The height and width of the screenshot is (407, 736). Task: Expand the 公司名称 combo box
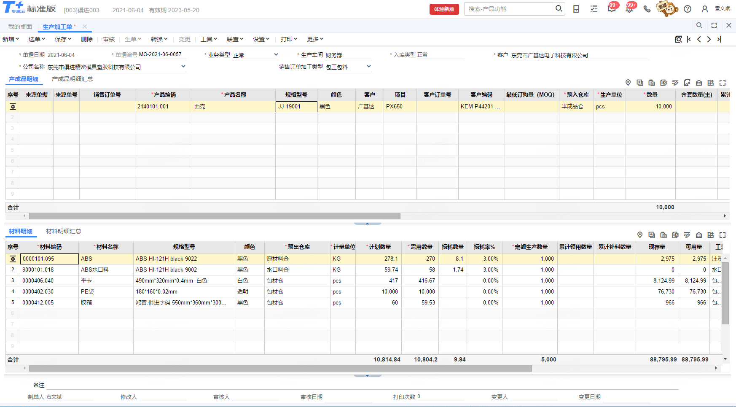pyautogui.click(x=183, y=66)
